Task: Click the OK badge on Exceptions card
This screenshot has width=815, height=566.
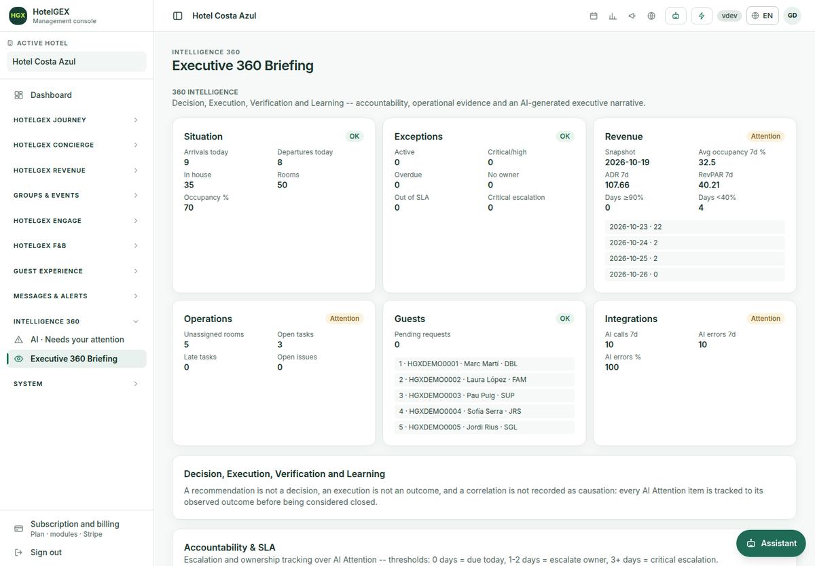Action: (x=565, y=137)
